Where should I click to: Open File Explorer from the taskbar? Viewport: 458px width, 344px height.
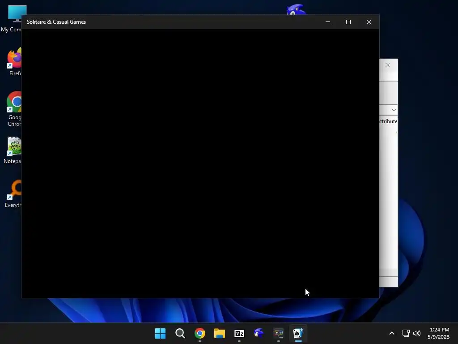tap(219, 333)
